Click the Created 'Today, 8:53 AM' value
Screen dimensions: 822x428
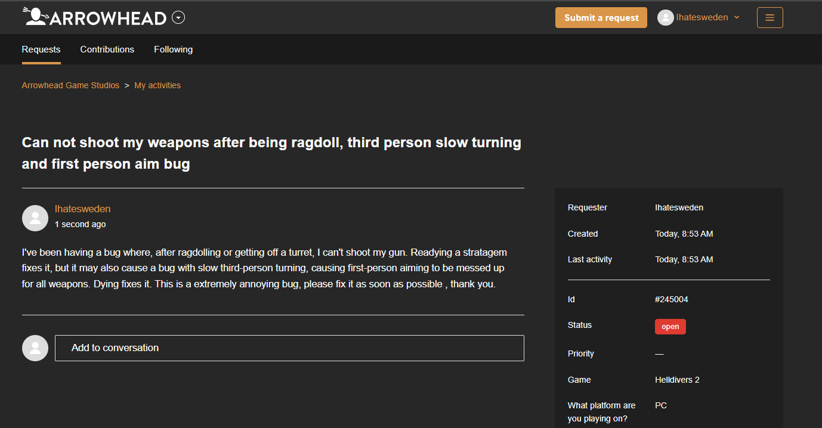tap(684, 234)
